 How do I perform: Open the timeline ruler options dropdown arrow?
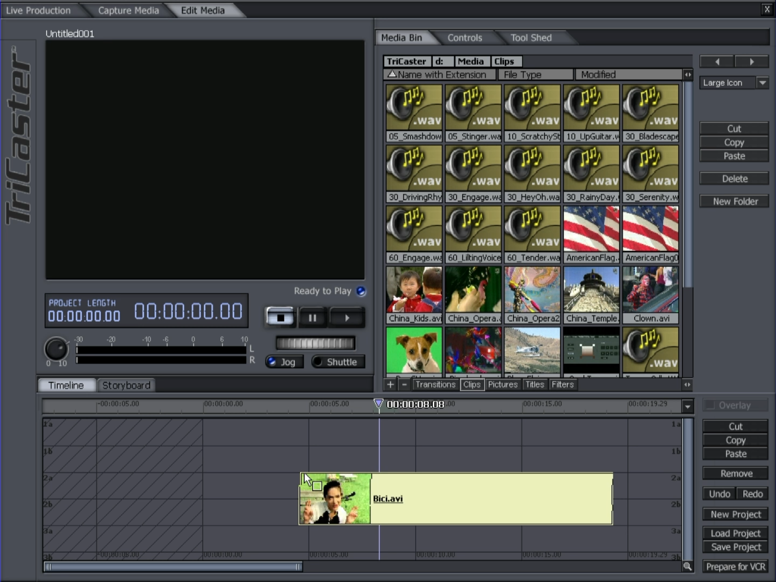[x=688, y=406]
